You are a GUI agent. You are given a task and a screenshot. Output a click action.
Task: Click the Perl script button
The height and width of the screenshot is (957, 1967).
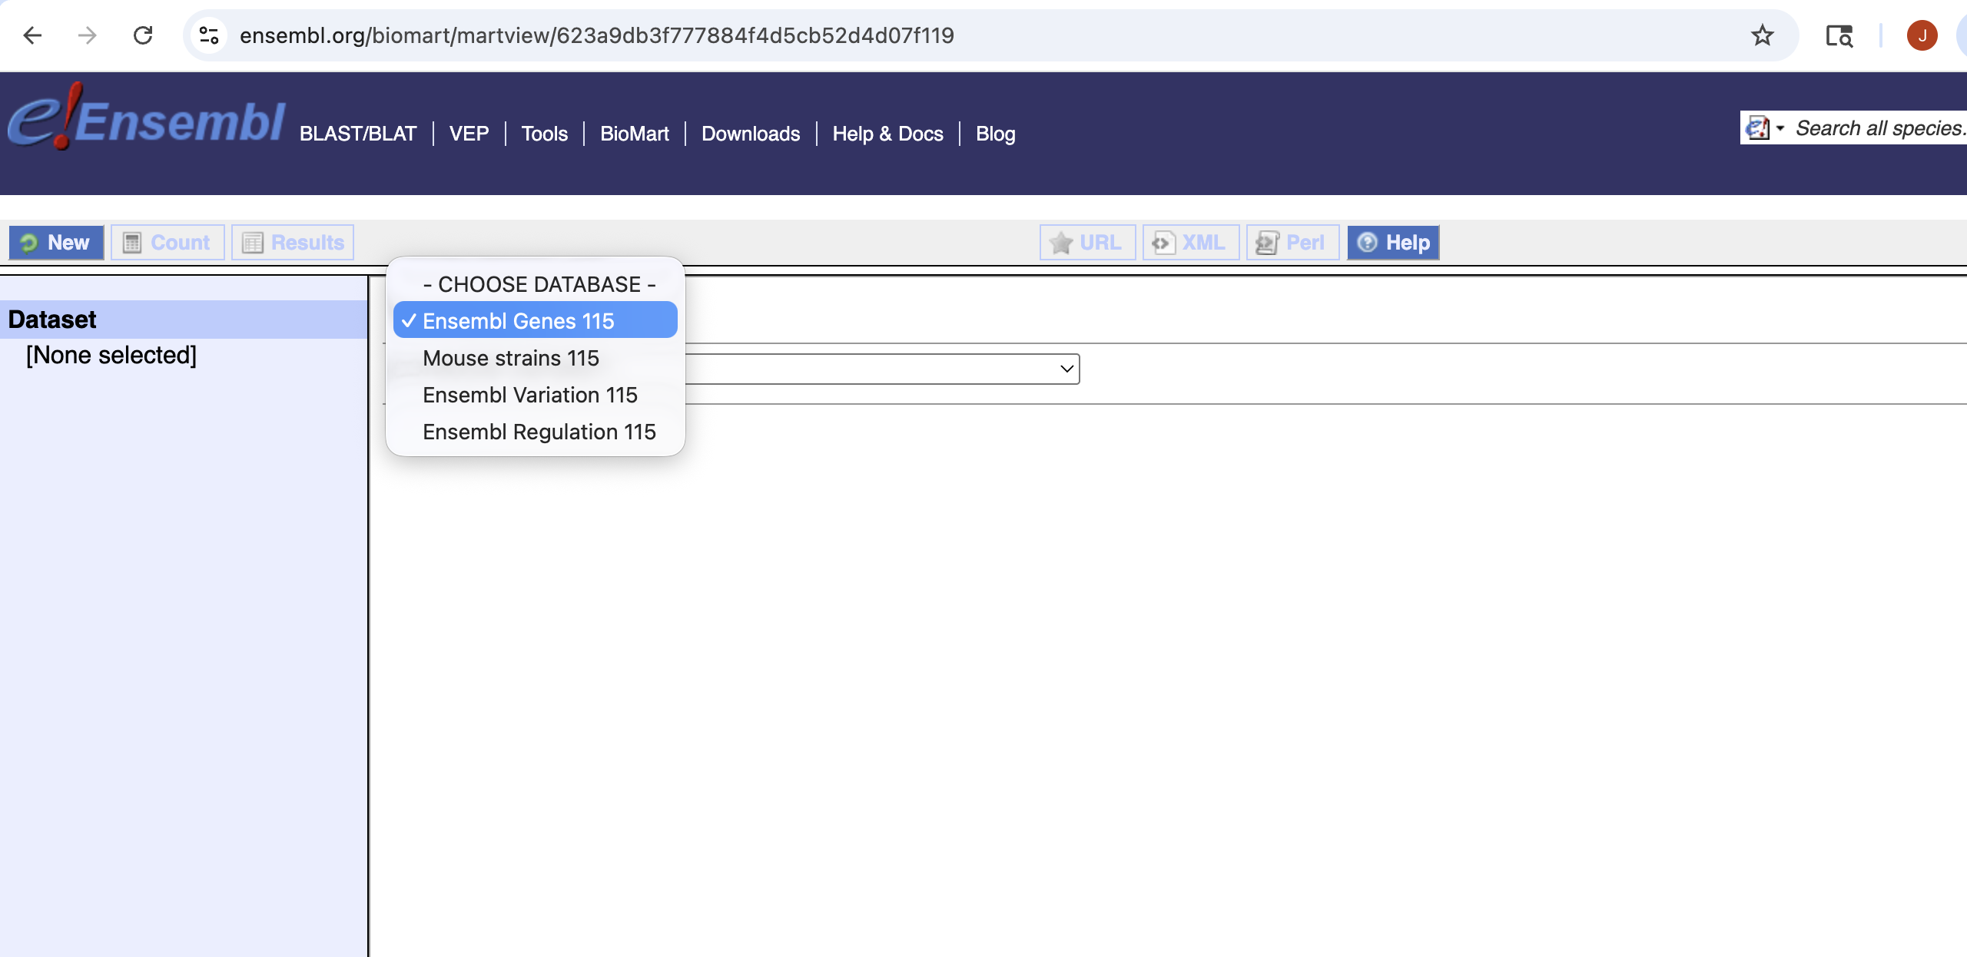coord(1292,243)
